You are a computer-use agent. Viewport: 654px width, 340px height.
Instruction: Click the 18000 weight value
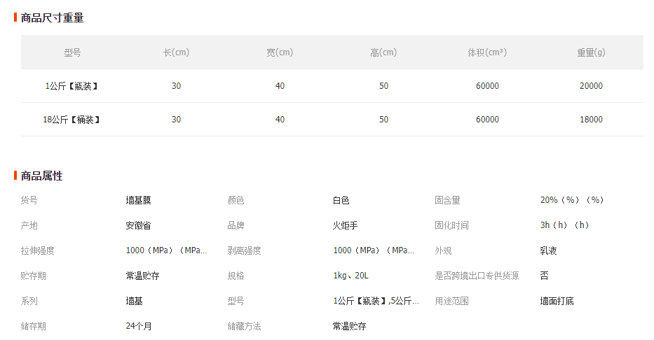point(591,120)
